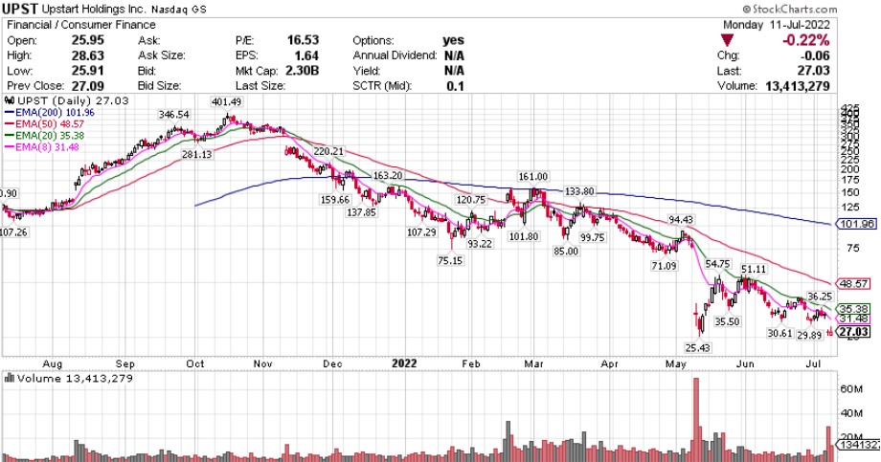This screenshot has width=881, height=462.
Task: Click the Prev Close value 27.09
Action: 88,86
